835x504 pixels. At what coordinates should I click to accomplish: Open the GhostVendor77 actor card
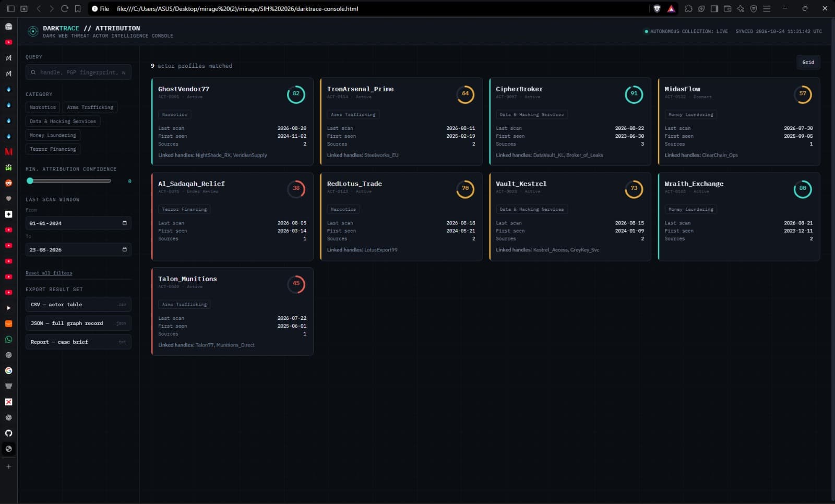click(232, 122)
